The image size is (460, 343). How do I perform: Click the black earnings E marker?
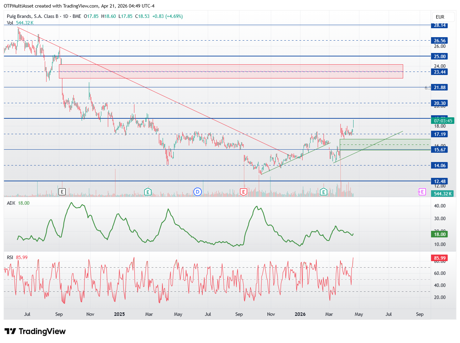click(x=62, y=192)
